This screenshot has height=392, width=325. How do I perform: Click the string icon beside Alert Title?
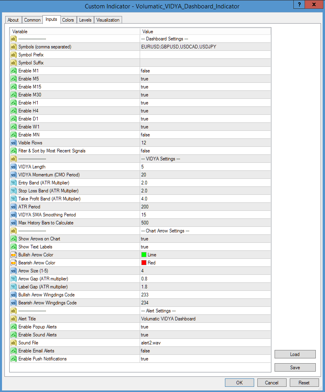click(14, 319)
